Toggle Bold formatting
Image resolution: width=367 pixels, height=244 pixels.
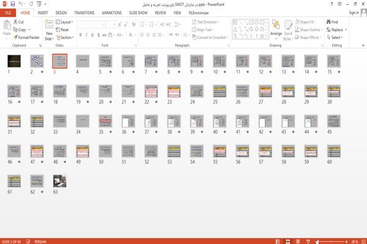[x=81, y=35]
